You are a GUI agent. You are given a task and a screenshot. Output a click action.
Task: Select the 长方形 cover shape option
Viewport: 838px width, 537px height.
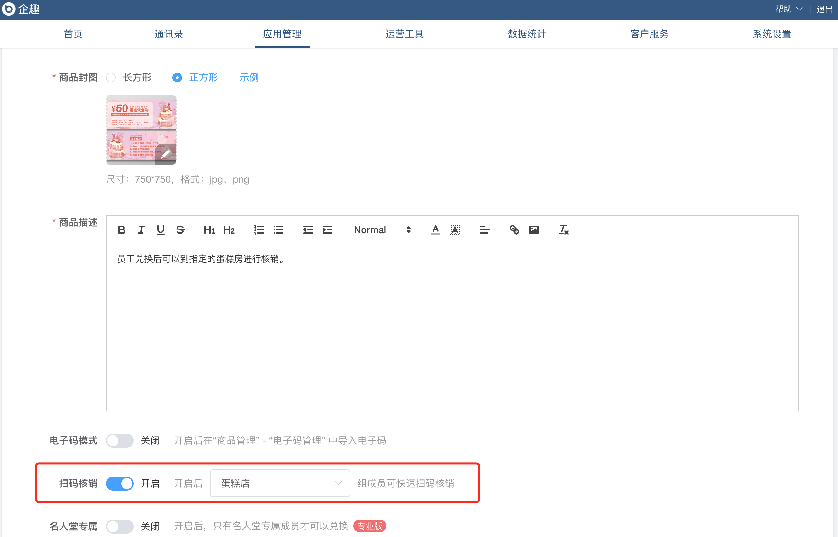(111, 77)
